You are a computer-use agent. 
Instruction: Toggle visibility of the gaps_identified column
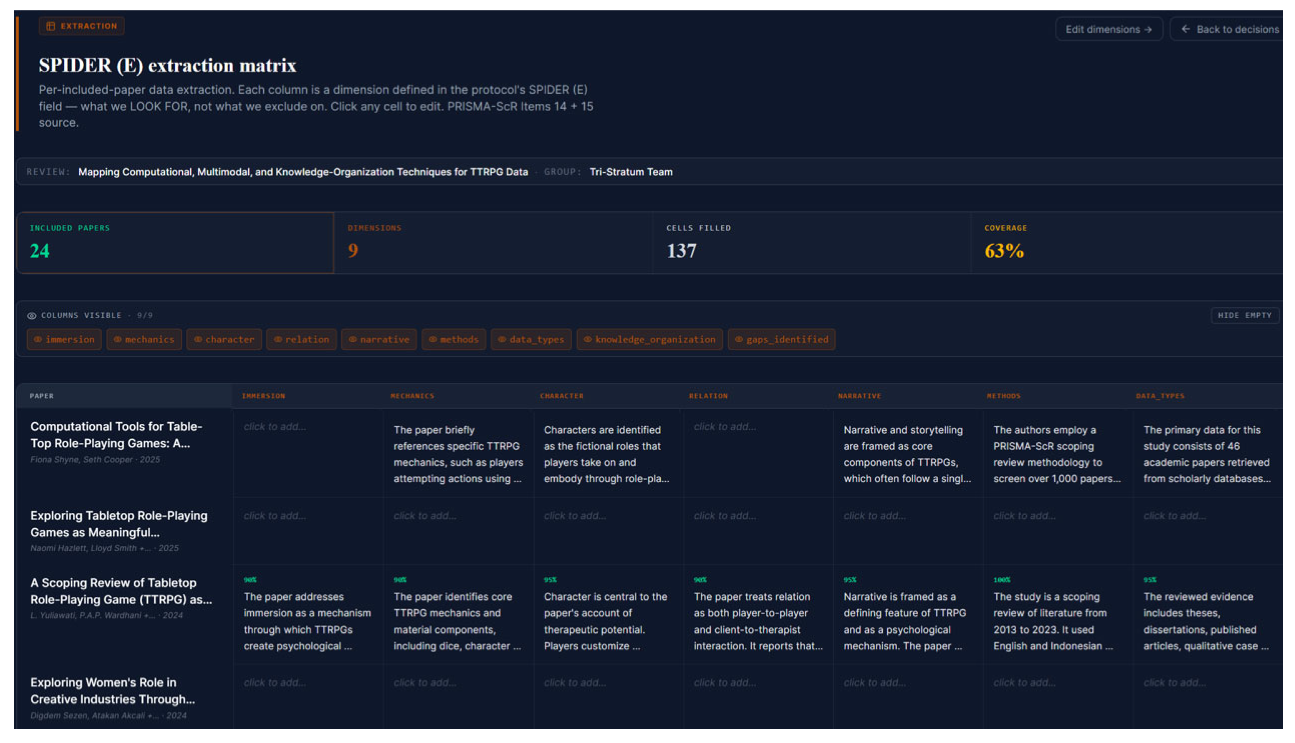[782, 339]
